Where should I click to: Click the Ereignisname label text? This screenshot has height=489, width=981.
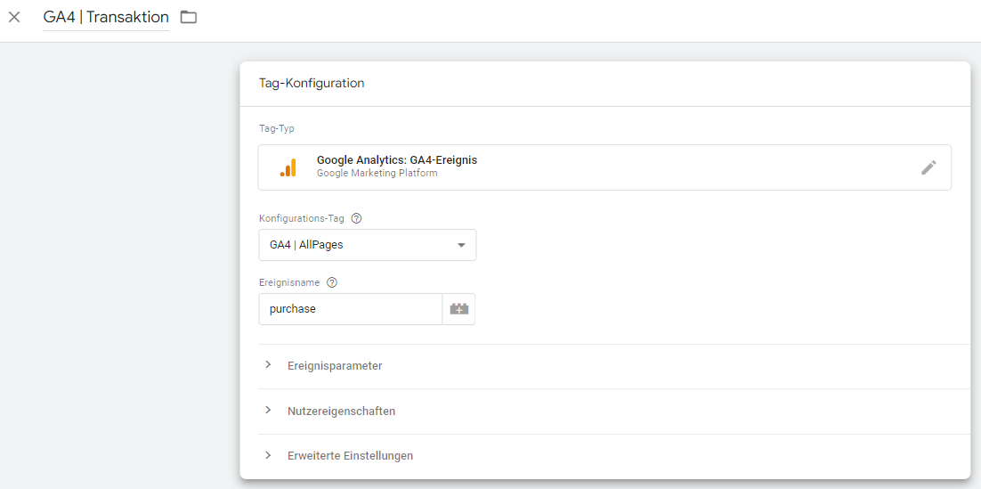pos(289,282)
